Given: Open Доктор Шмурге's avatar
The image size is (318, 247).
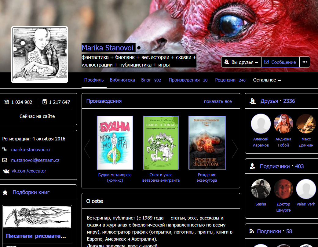Looking at the screenshot, I should click(283, 189).
